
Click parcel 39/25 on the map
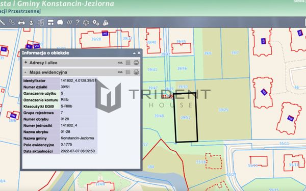click(x=223, y=110)
